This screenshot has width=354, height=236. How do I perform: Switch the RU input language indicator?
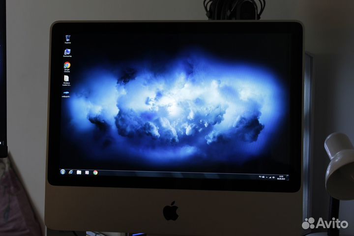260,177
